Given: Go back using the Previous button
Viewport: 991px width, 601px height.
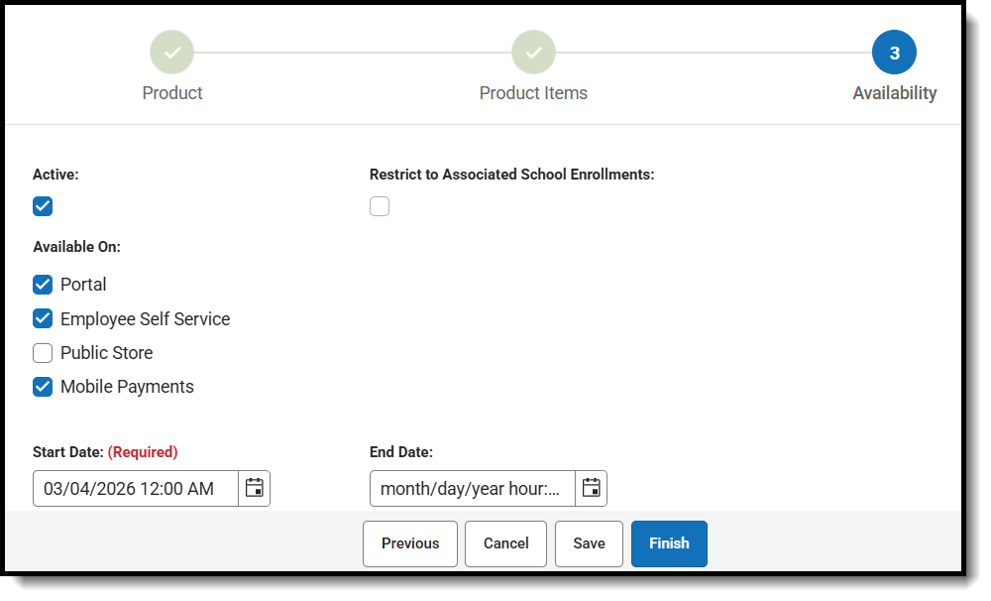Looking at the screenshot, I should (x=409, y=543).
